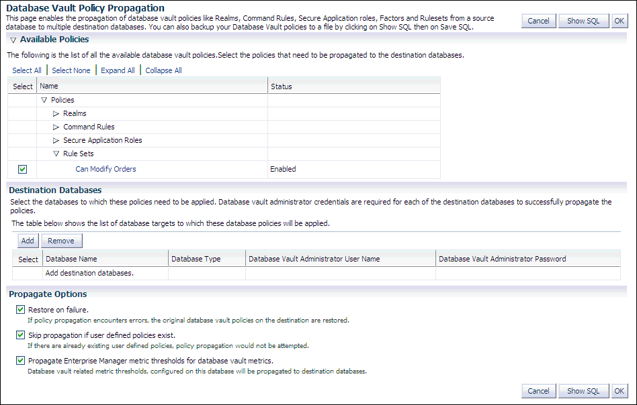Click the top Show SQL button
Screen dimensions: 637x405
[583, 21]
